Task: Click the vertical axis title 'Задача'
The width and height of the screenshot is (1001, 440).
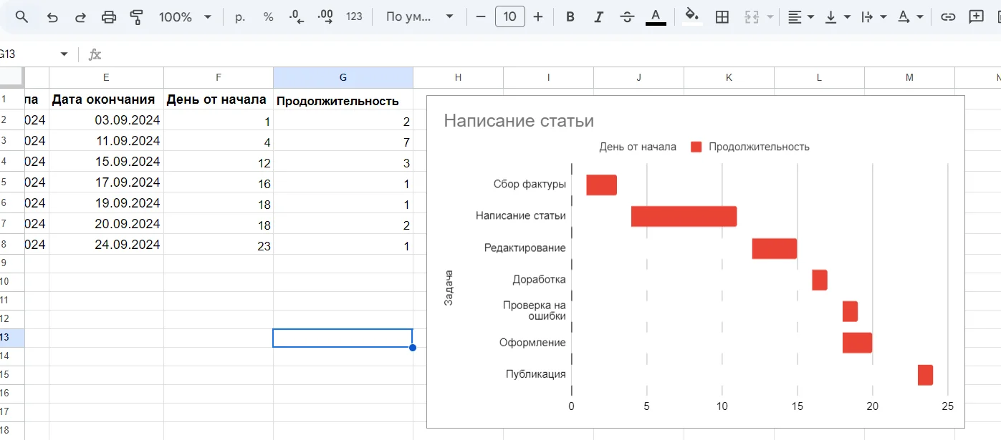Action: coord(449,288)
